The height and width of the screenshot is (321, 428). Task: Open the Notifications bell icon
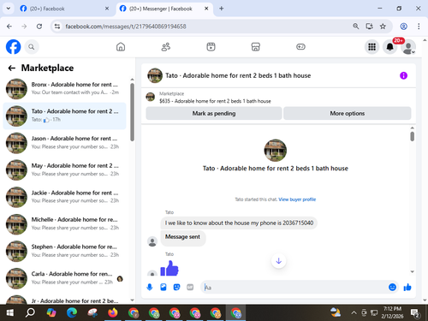[x=390, y=47]
